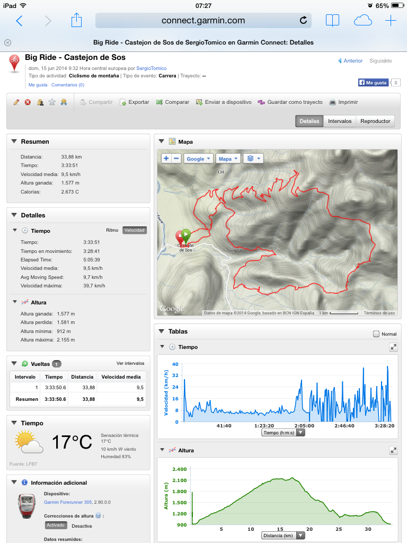Collapse the Altura chart section
This screenshot has height=543, width=407.
click(x=162, y=450)
